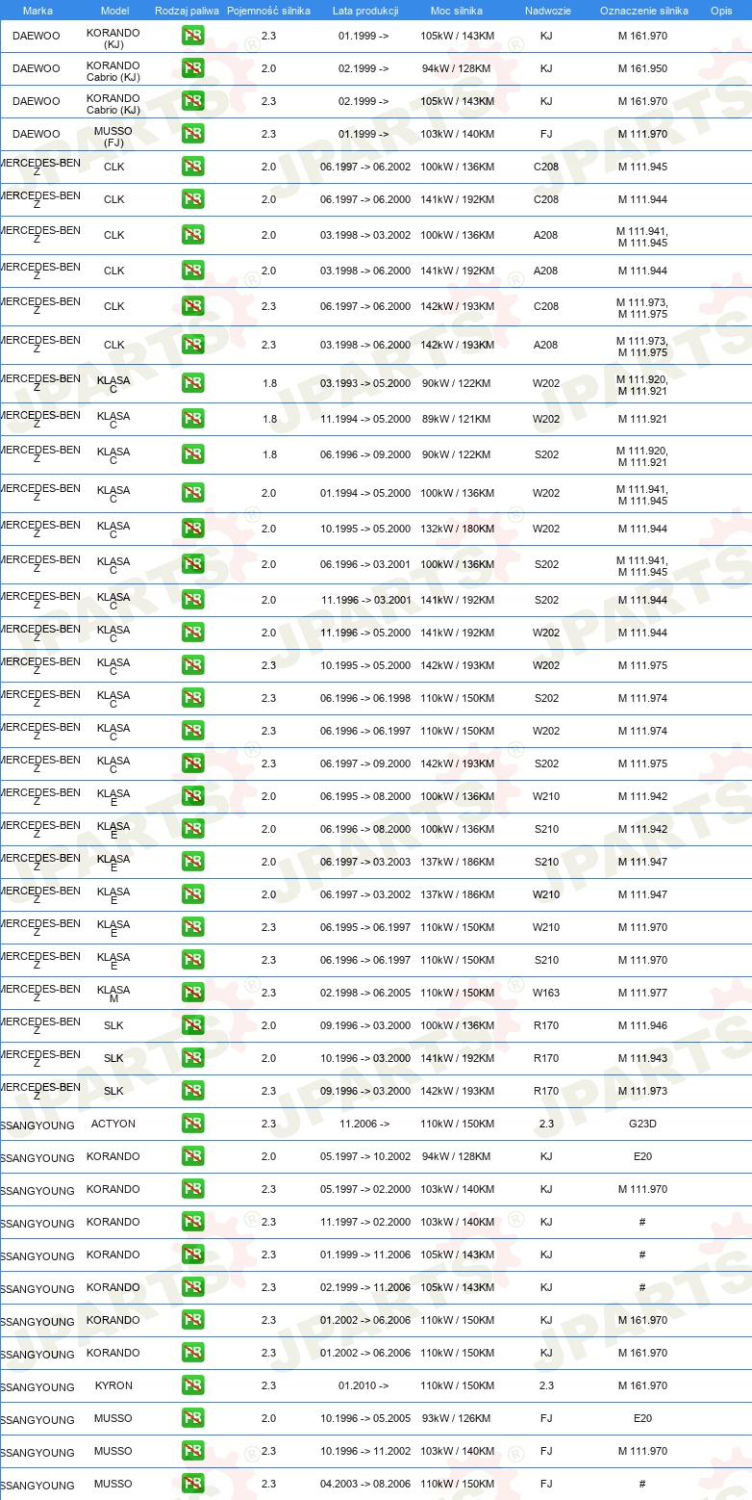Click the fuel icon in the 06.1995 -> 08.2000 row

pos(193,796)
